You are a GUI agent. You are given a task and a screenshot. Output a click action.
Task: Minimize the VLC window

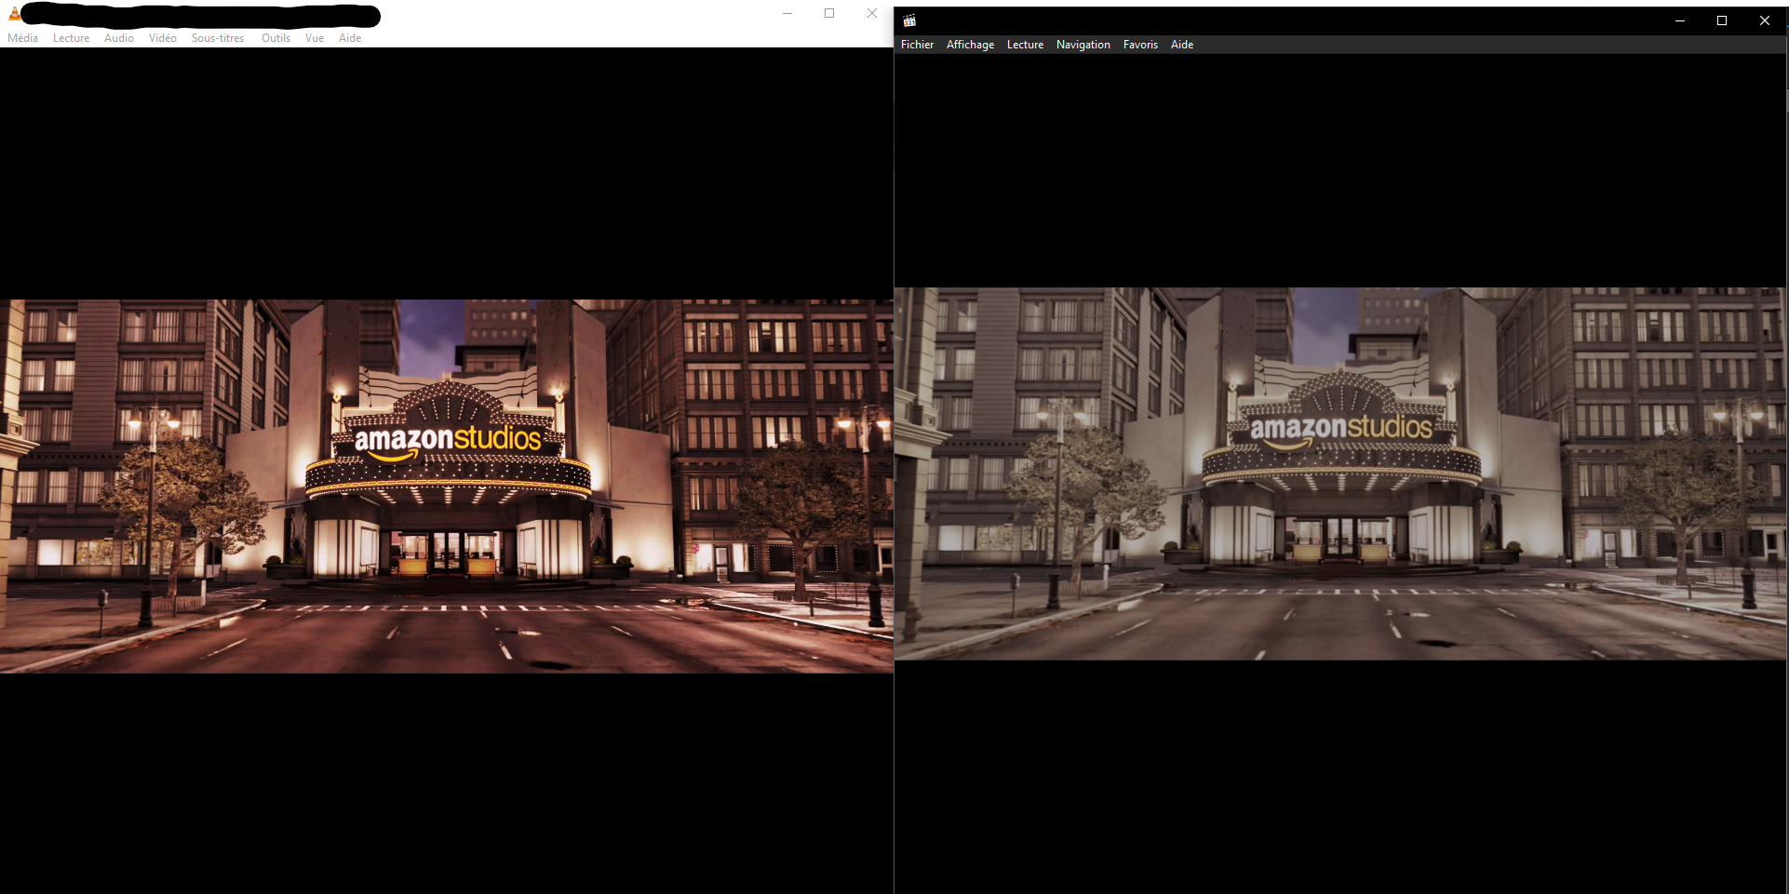787,13
